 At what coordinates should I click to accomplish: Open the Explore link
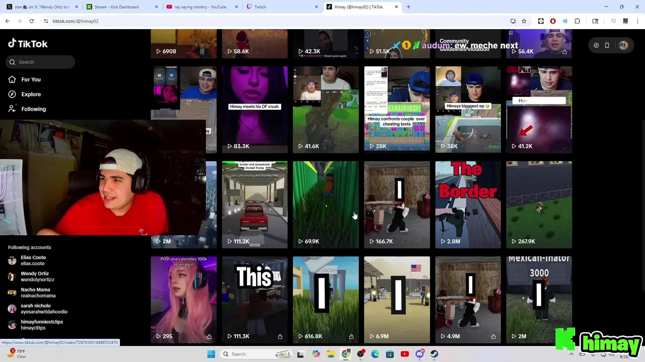click(x=31, y=94)
